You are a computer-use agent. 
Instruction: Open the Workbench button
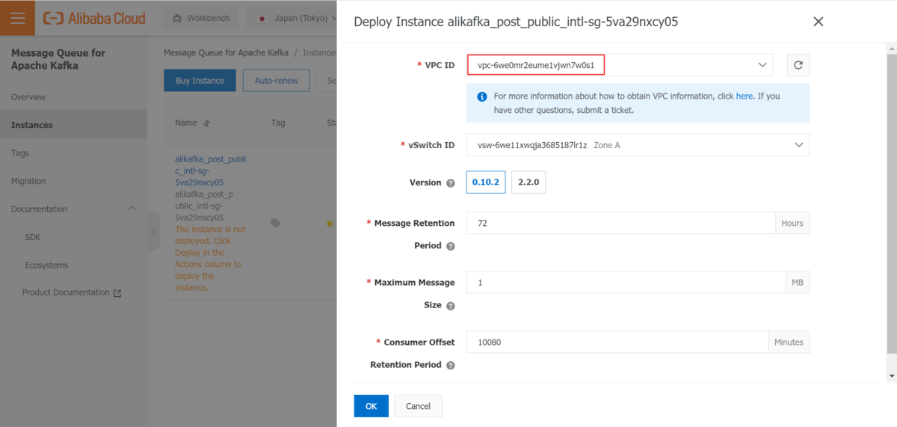point(202,18)
